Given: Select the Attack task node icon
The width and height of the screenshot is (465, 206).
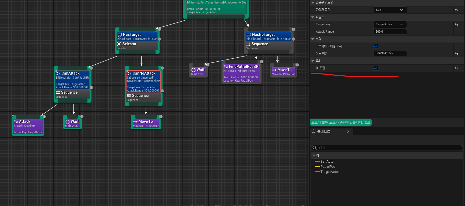Looking at the screenshot, I should click(x=16, y=122).
